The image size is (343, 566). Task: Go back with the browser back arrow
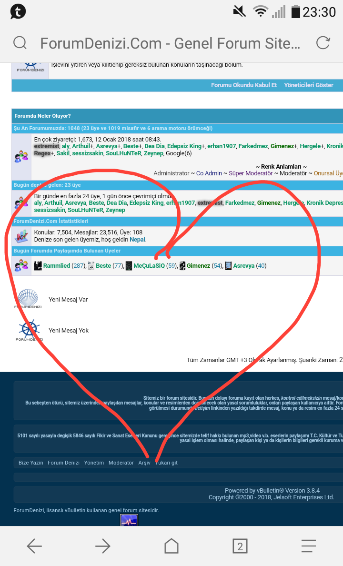click(34, 546)
